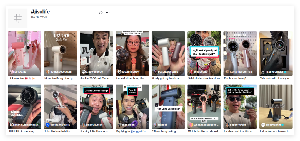Click homesdecoadam profile avatar
The height and width of the screenshot is (141, 300).
pyautogui.click(x=48, y=72)
